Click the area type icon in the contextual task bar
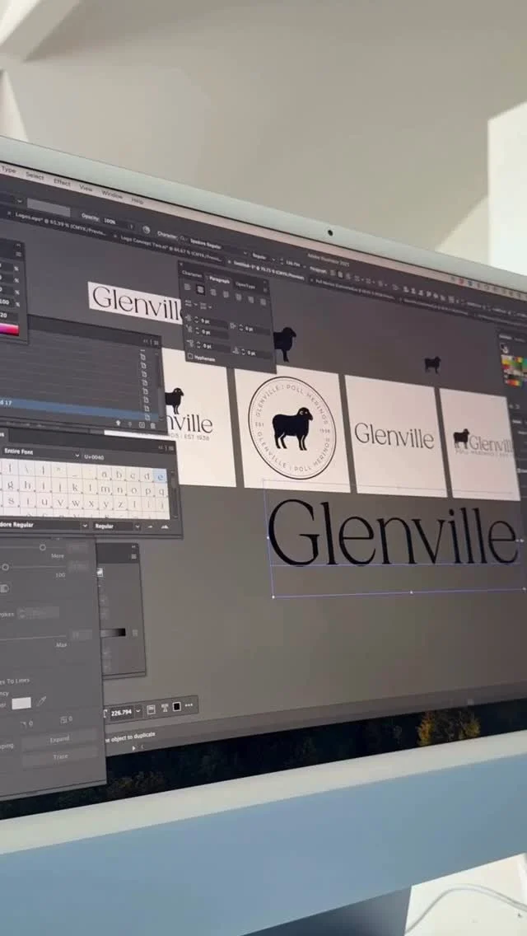This screenshot has height=936, width=527. click(x=152, y=709)
